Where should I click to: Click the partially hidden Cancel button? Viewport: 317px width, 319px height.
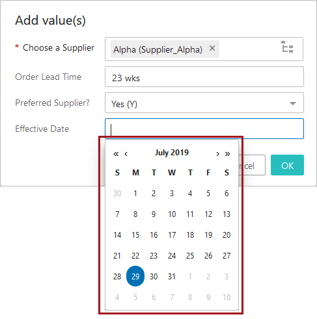click(x=252, y=165)
